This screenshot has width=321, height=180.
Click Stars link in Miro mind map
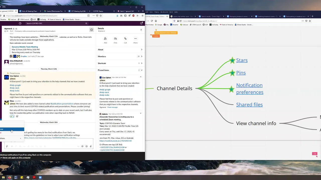click(242, 60)
